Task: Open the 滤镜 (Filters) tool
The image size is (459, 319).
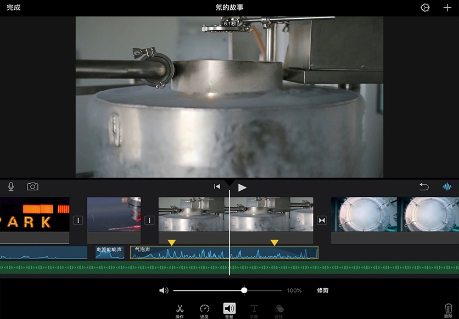Action: click(279, 310)
